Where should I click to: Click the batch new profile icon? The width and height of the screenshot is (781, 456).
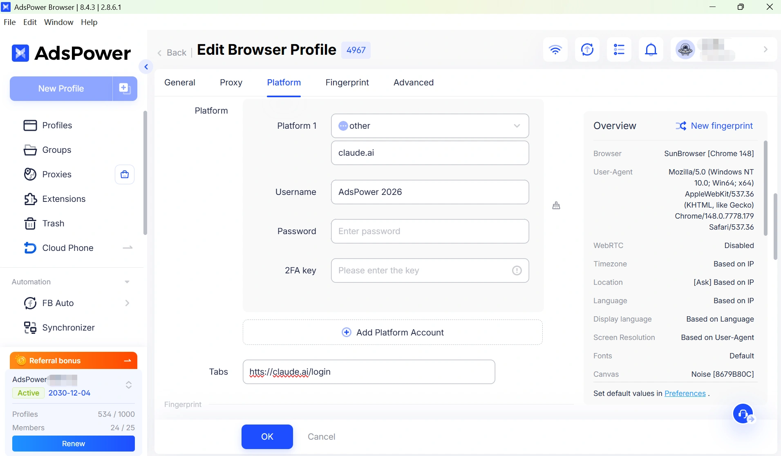(x=125, y=88)
